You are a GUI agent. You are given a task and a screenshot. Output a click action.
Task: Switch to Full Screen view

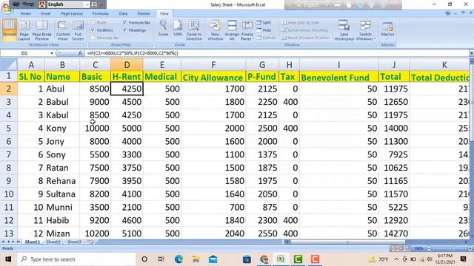tap(78, 30)
